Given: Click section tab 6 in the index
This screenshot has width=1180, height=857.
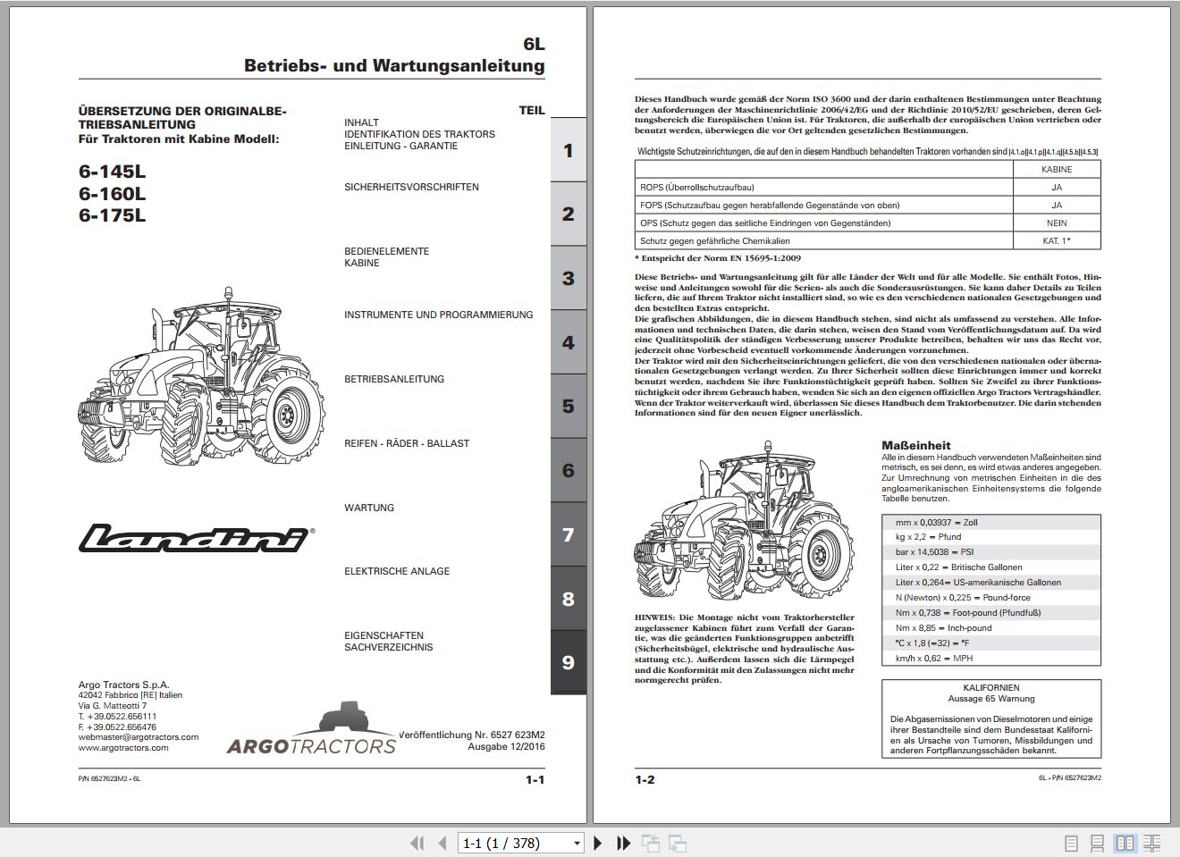Looking at the screenshot, I should [568, 470].
